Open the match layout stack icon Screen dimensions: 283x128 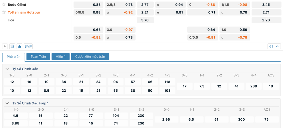(12, 46)
